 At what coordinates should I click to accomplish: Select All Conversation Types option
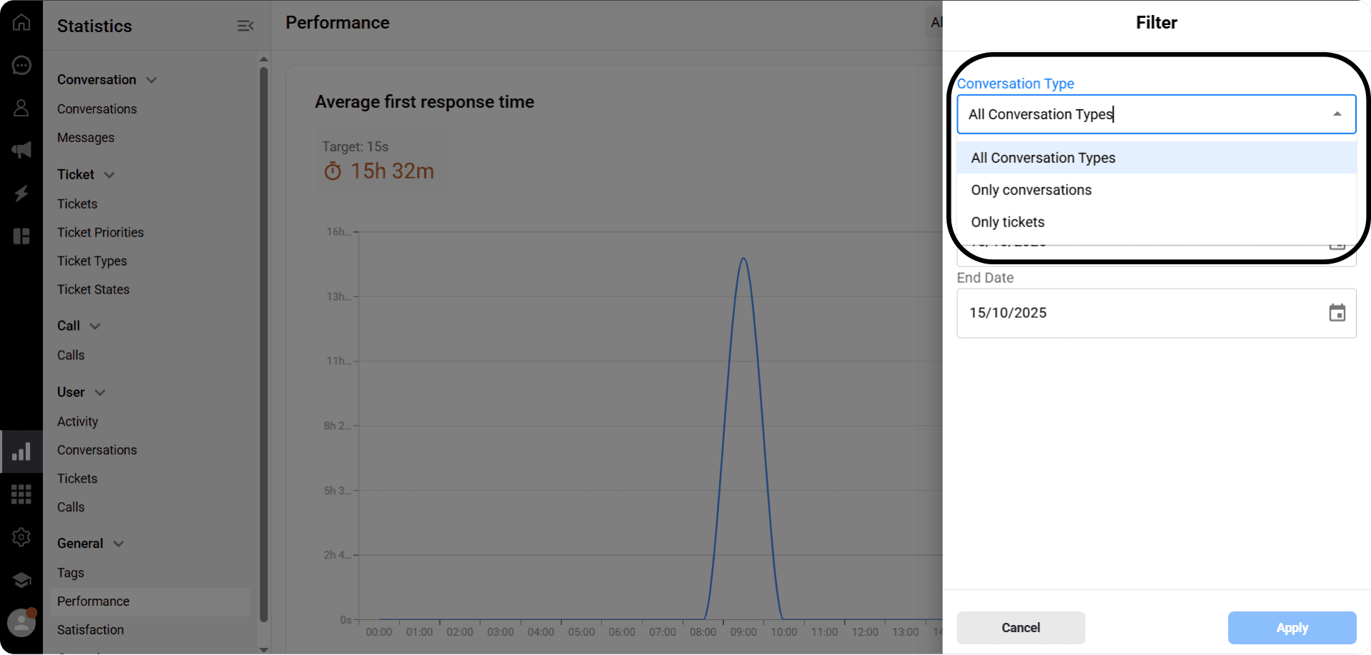[1156, 158]
